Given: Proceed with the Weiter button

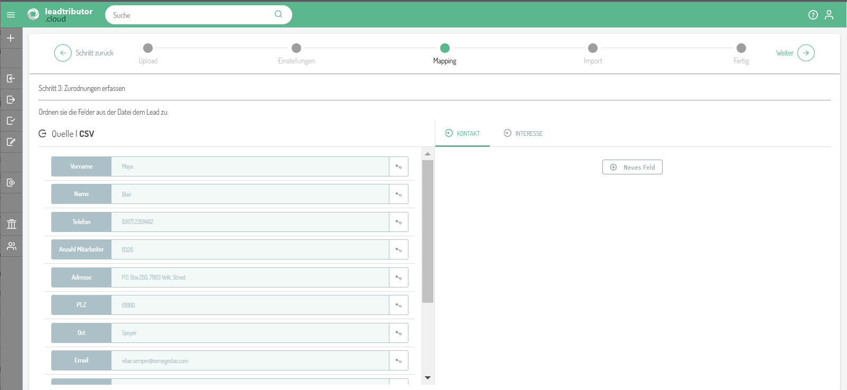Looking at the screenshot, I should [x=795, y=53].
